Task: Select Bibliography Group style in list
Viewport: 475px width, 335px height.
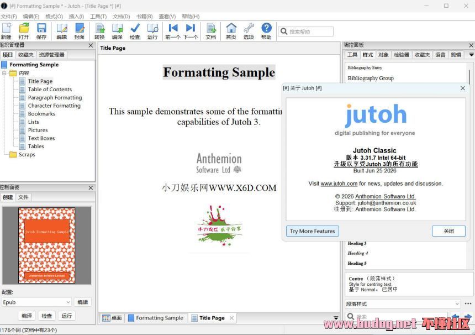Action: tap(371, 78)
